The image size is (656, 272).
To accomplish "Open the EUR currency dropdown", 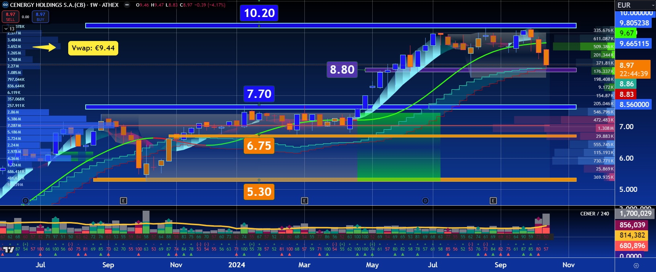I will pyautogui.click(x=636, y=5).
